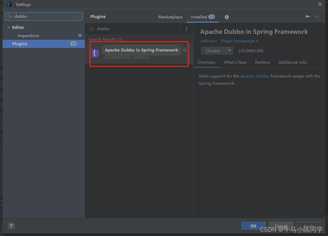Click the forward navigation arrow
Viewport: 328px width, 236px height.
pyautogui.click(x=316, y=16)
